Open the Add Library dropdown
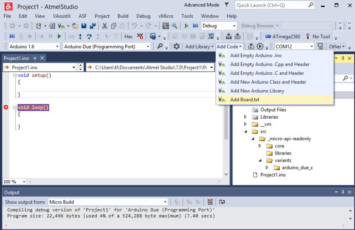The width and height of the screenshot is (355, 230). click(199, 46)
